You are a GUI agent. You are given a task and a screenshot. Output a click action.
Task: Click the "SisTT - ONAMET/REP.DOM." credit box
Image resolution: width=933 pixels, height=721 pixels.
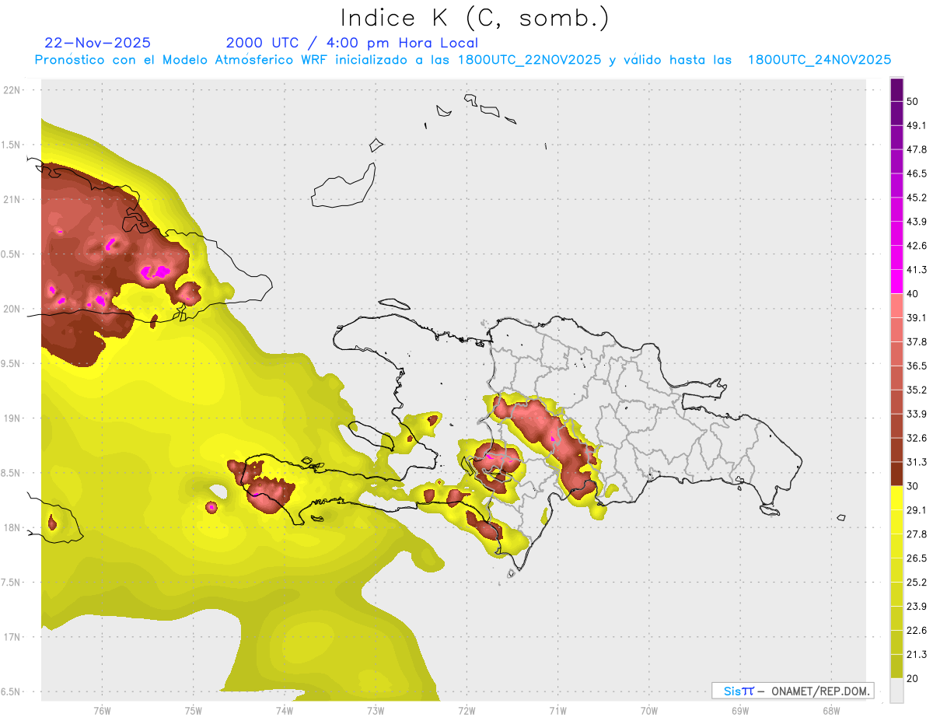792,691
